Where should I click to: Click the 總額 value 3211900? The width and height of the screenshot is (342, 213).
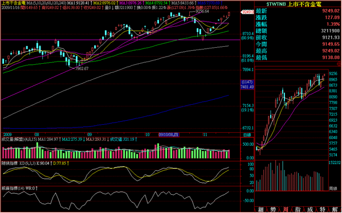click(330, 31)
